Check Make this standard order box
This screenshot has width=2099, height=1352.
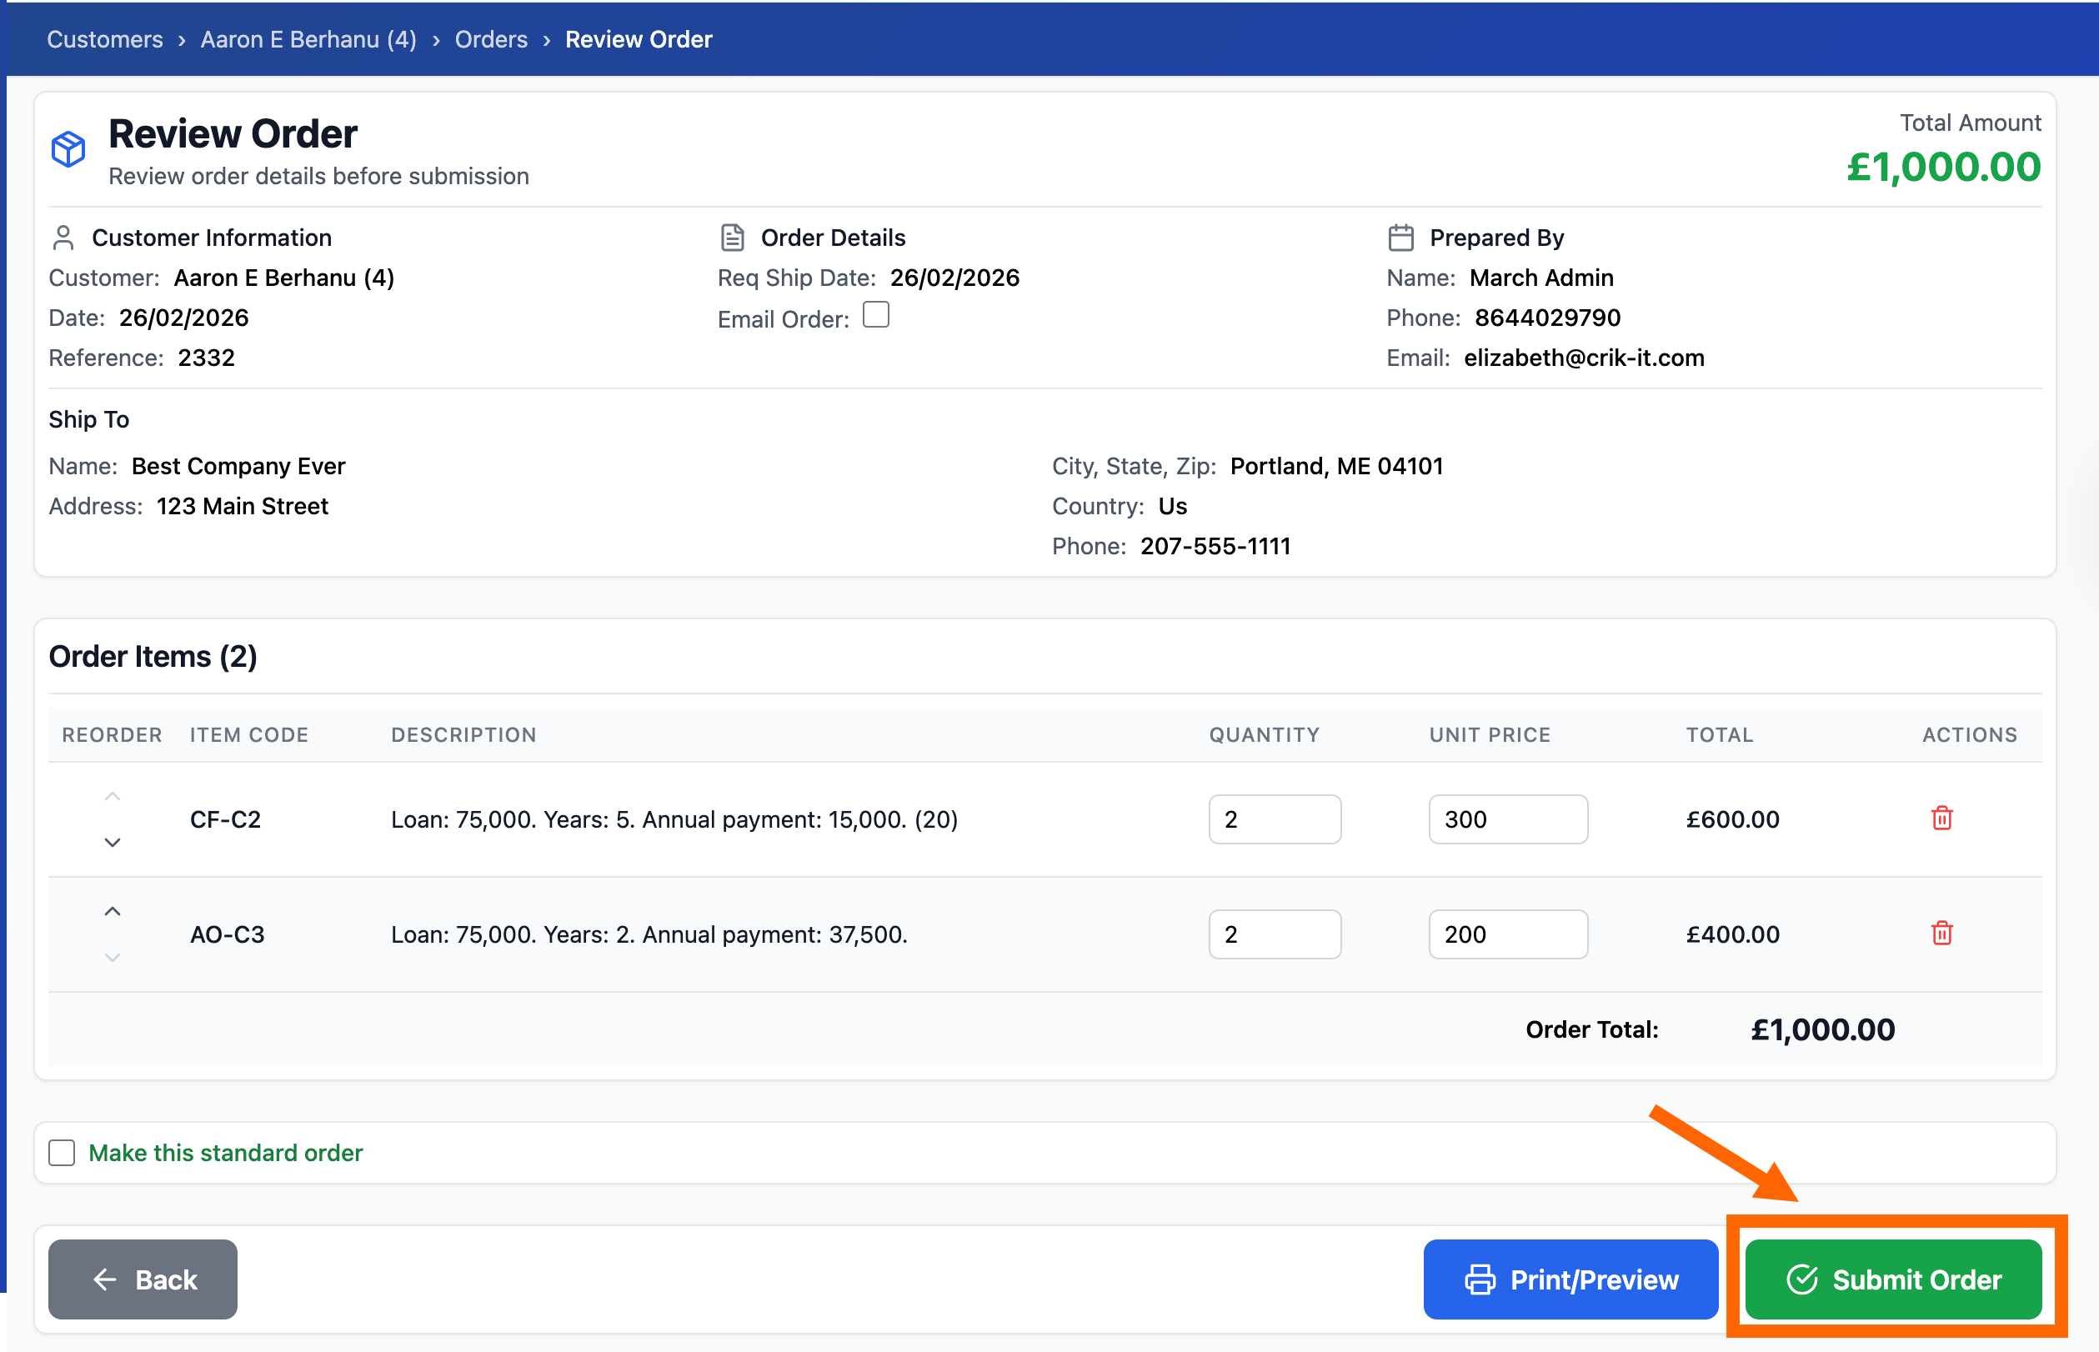(x=62, y=1153)
